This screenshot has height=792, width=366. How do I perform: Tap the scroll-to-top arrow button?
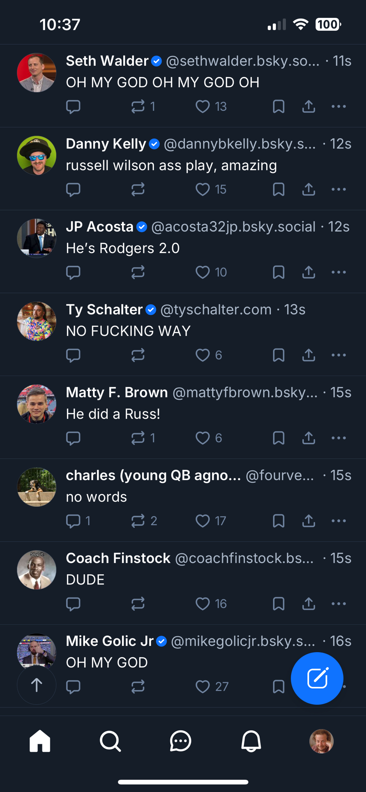point(36,685)
